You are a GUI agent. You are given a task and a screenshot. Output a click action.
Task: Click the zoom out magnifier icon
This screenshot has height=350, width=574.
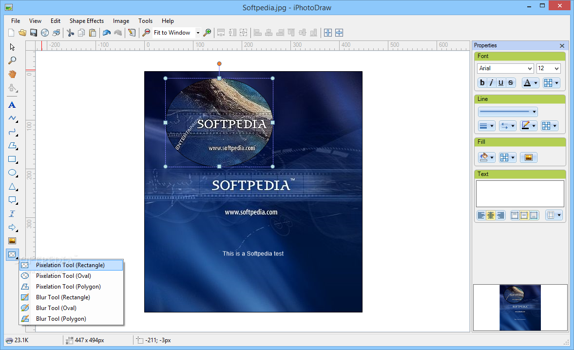(x=146, y=33)
